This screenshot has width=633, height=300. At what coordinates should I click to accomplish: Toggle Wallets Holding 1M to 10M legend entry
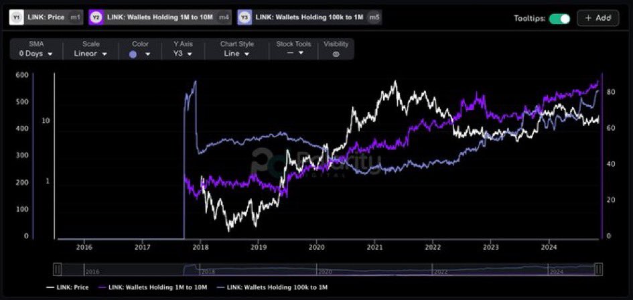(153, 287)
